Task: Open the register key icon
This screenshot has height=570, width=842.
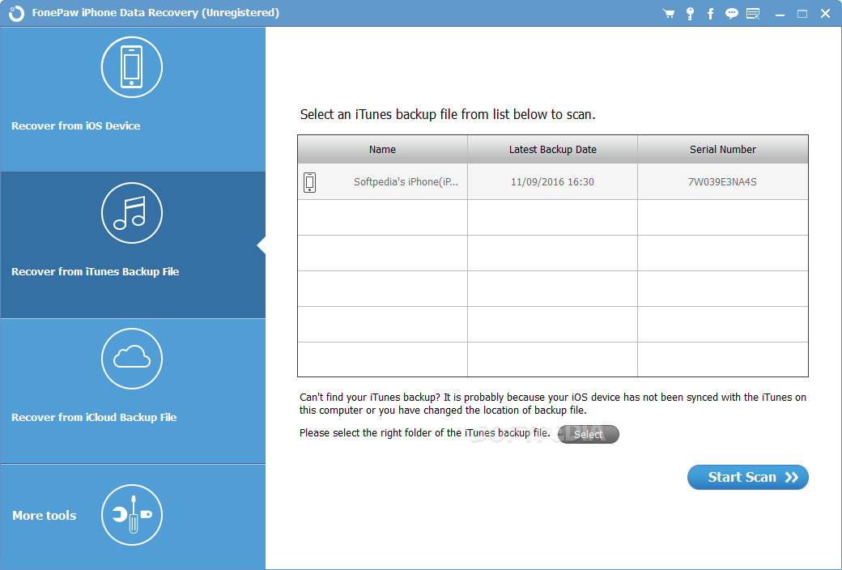Action: [x=690, y=14]
